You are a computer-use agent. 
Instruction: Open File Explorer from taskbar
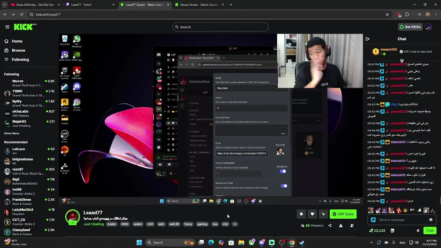241,242
